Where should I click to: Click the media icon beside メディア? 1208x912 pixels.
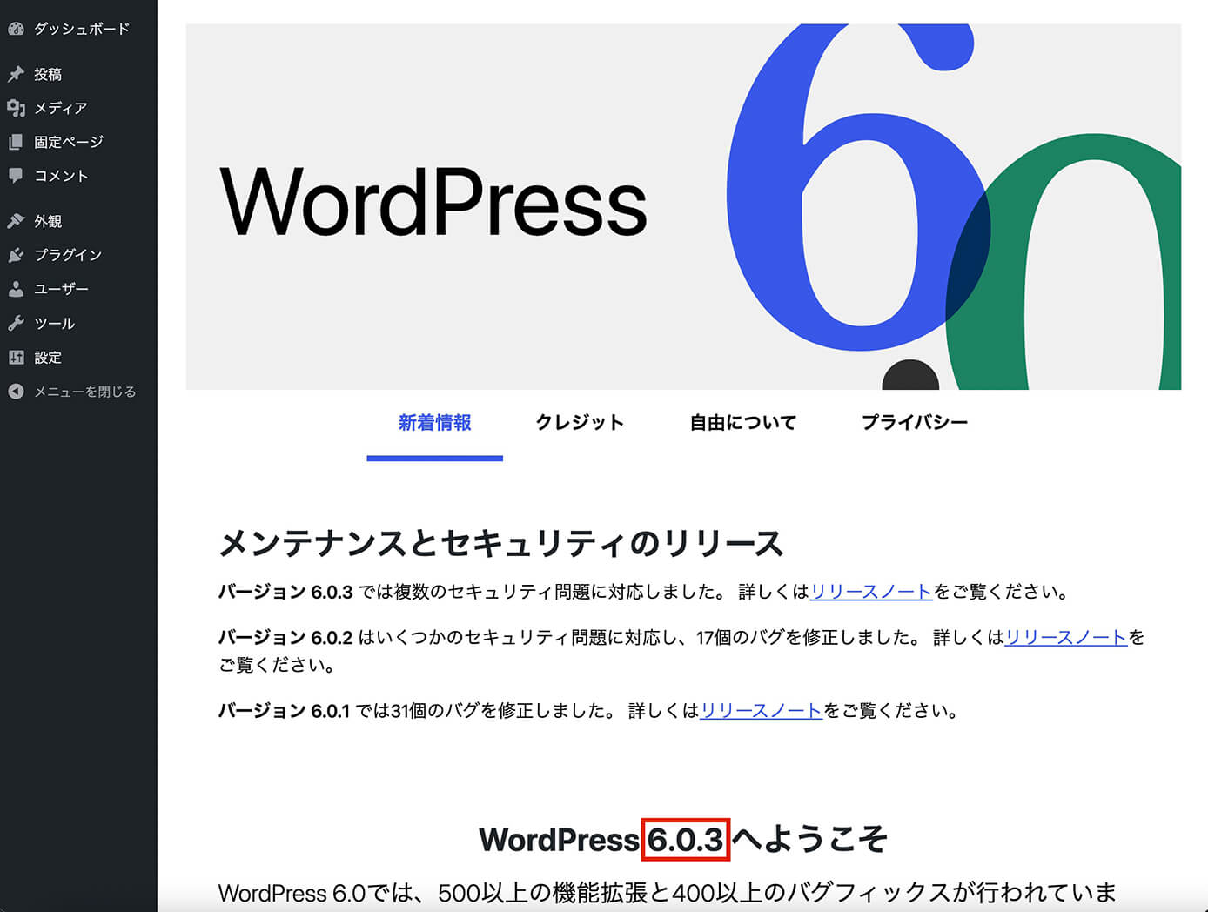tap(16, 108)
